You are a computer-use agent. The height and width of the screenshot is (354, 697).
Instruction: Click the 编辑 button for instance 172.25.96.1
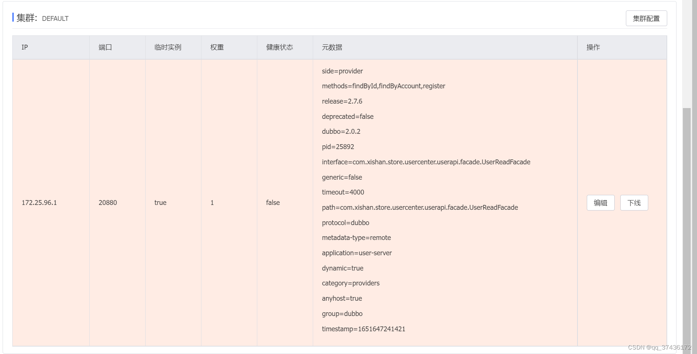pyautogui.click(x=601, y=203)
